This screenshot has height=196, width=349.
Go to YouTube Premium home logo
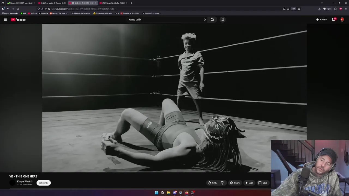click(19, 20)
